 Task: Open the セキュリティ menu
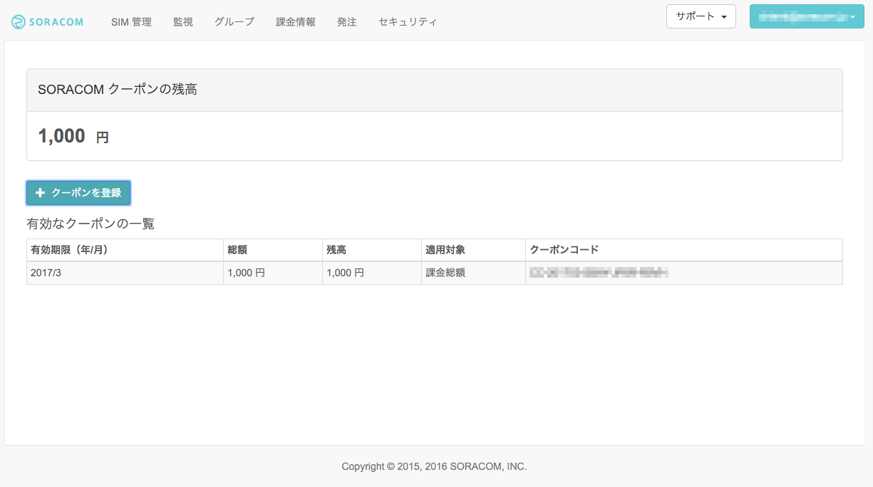(x=408, y=22)
